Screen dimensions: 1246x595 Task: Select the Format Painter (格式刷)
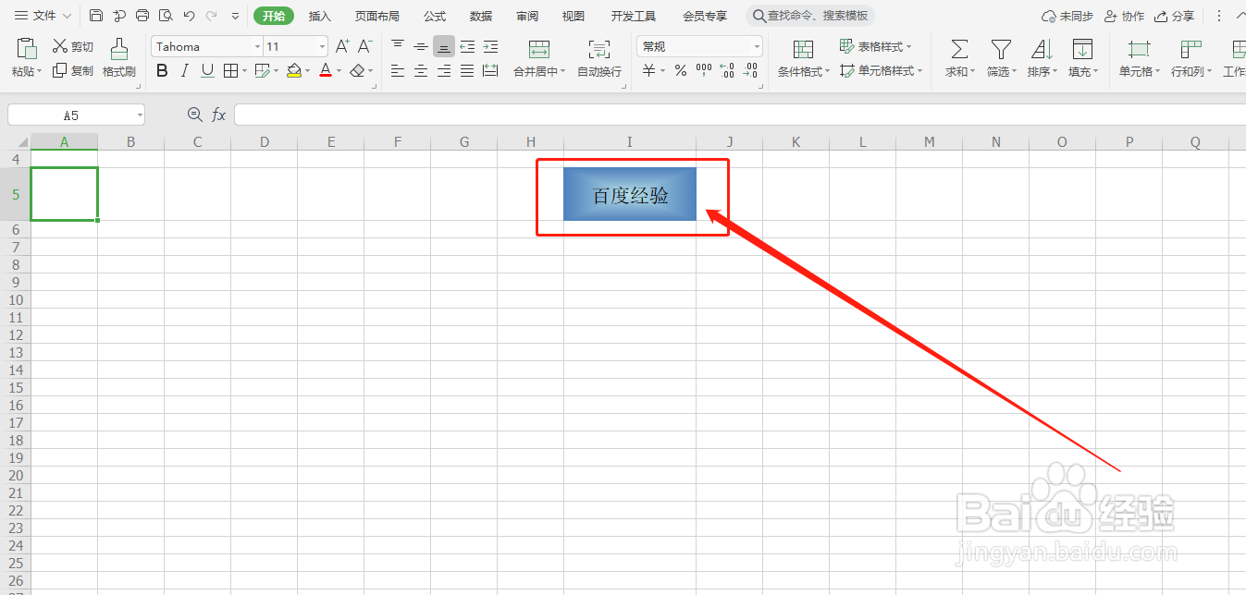click(119, 58)
